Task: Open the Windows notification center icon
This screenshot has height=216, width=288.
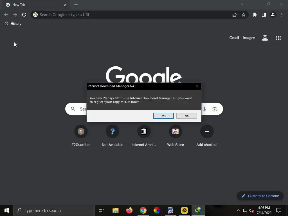Action: click(x=279, y=210)
